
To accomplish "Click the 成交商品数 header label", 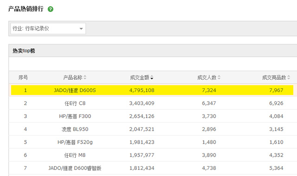I will 274,77.
